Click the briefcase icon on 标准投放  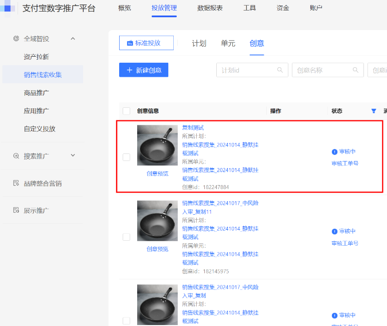(x=130, y=43)
